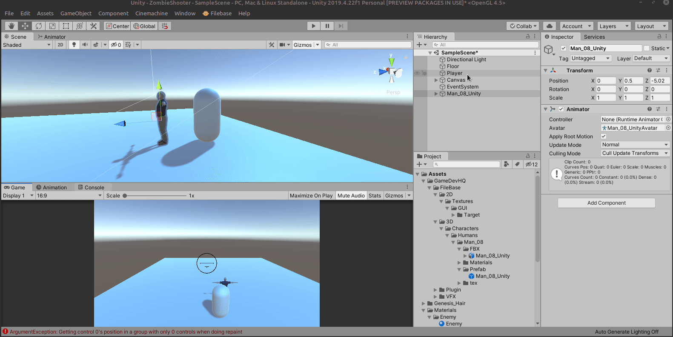
Task: Click search by type icon in Project
Action: click(506, 164)
